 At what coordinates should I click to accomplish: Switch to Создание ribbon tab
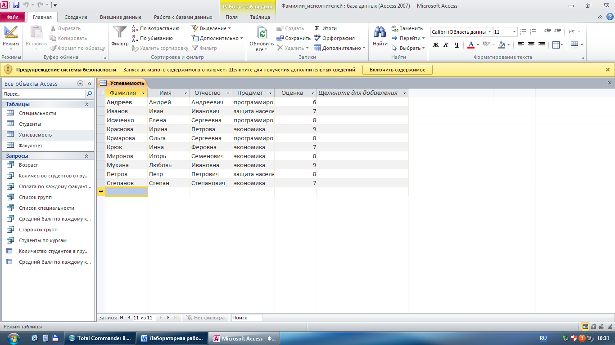tap(76, 17)
